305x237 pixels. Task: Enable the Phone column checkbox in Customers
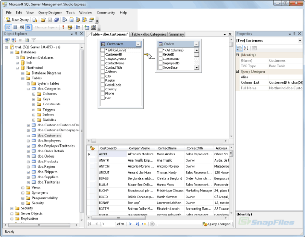pos(103,94)
